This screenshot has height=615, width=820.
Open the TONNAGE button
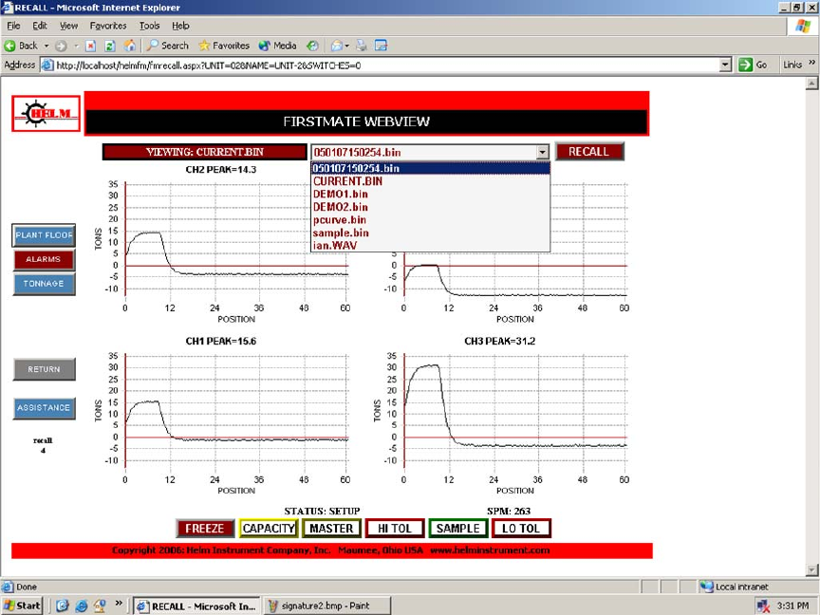[44, 284]
